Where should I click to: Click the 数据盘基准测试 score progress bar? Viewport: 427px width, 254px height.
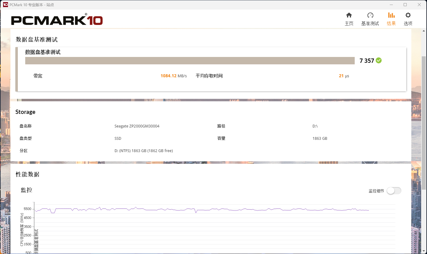[190, 61]
